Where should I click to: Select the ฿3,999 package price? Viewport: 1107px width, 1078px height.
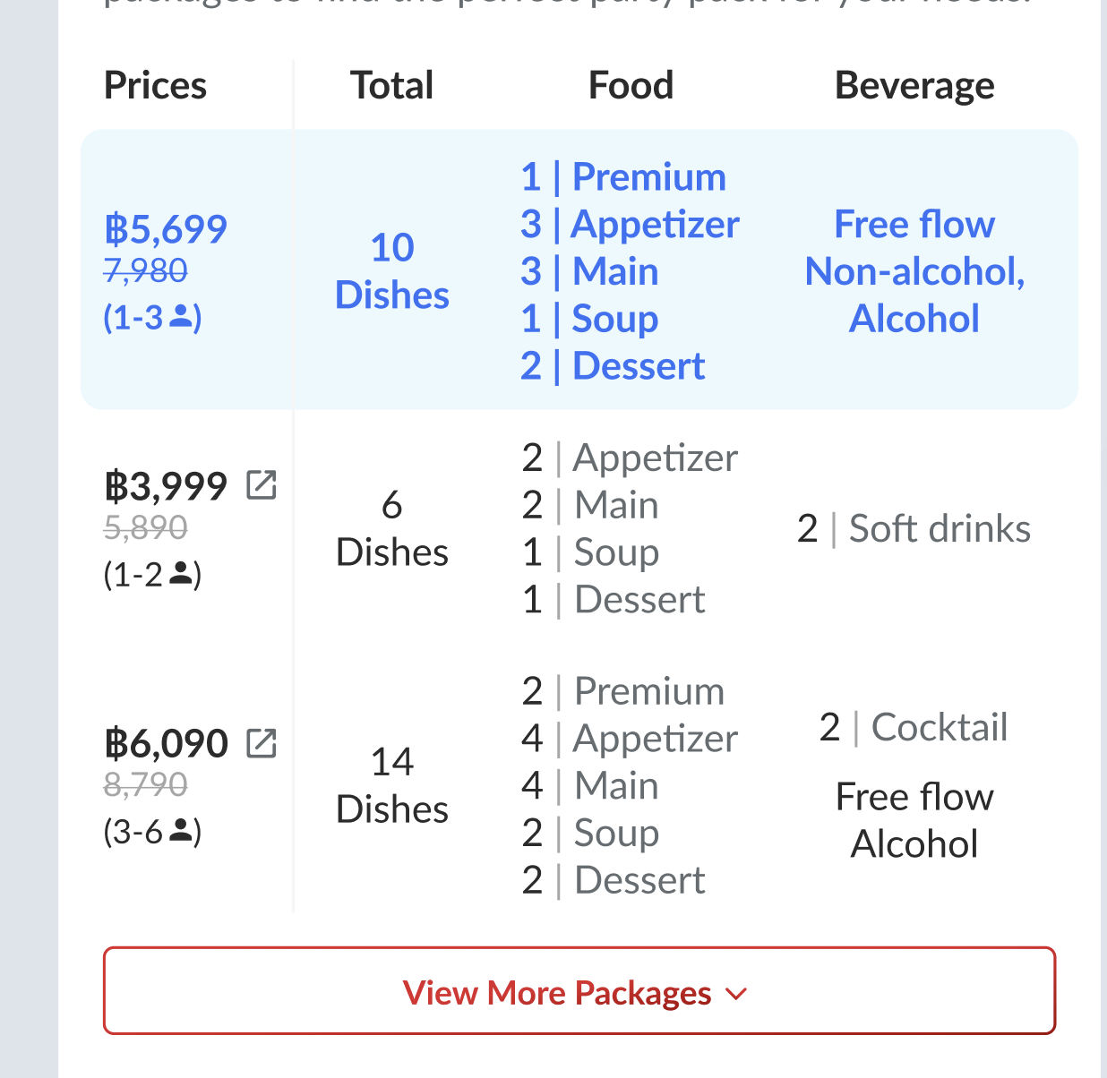click(166, 486)
